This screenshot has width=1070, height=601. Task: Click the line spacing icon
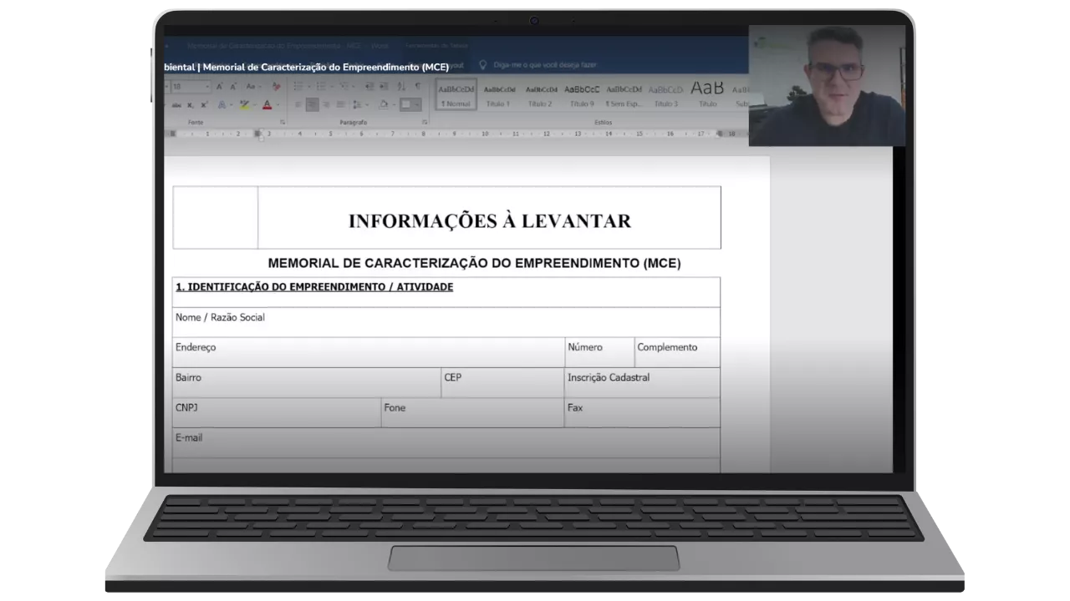coord(359,105)
